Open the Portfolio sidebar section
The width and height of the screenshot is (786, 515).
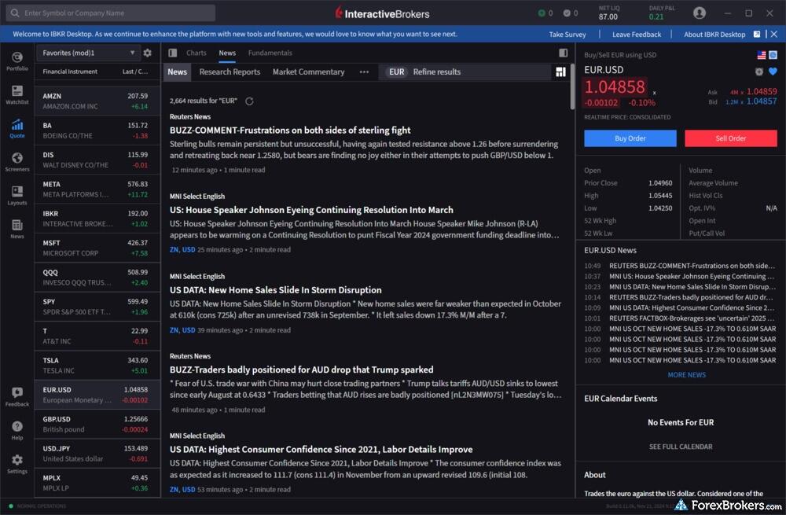17,61
